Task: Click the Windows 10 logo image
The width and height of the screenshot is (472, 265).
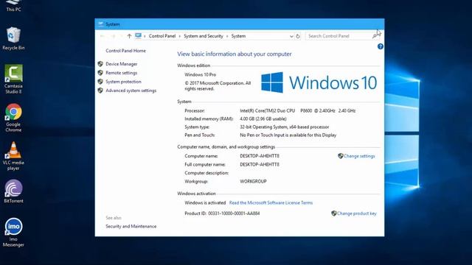Action: pos(319,82)
